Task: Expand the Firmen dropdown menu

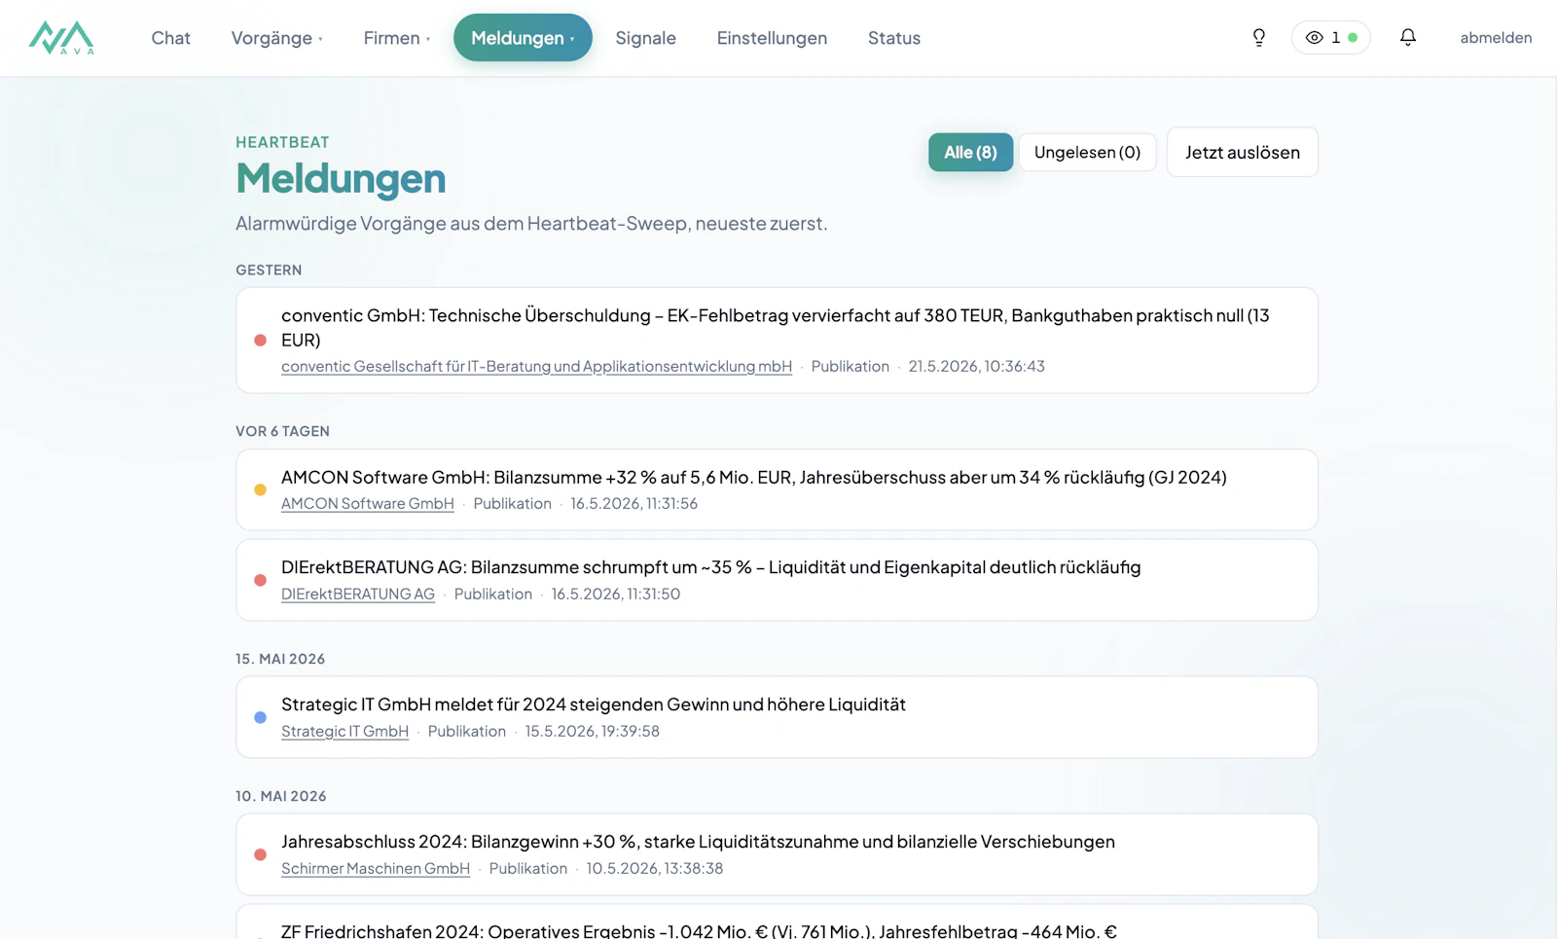Action: [396, 38]
